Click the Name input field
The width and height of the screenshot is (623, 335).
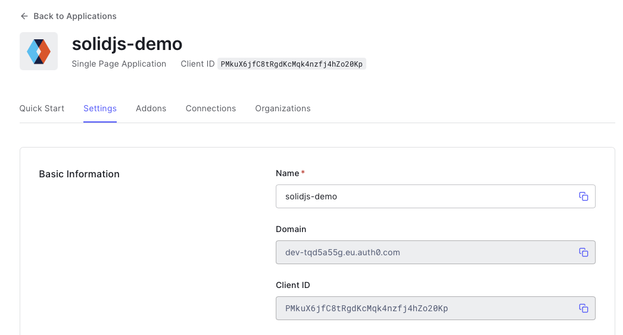[x=435, y=196]
